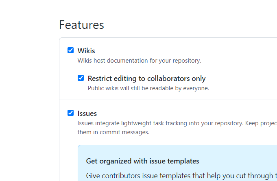The height and width of the screenshot is (181, 277).
Task: Click the Get organized with issue templates heading
Action: (x=142, y=161)
